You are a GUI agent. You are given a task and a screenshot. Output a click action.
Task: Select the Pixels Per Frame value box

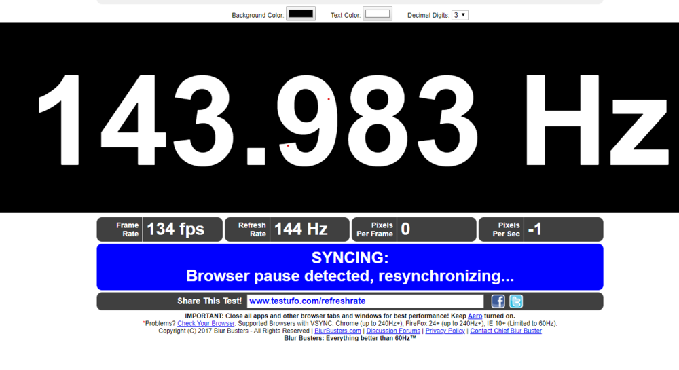(436, 229)
